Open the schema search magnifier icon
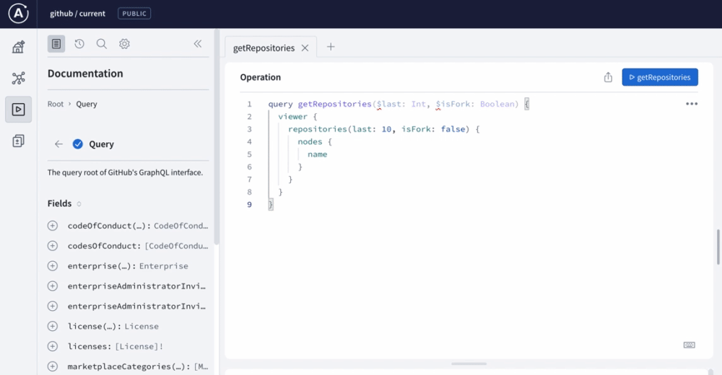722x375 pixels. pos(101,44)
